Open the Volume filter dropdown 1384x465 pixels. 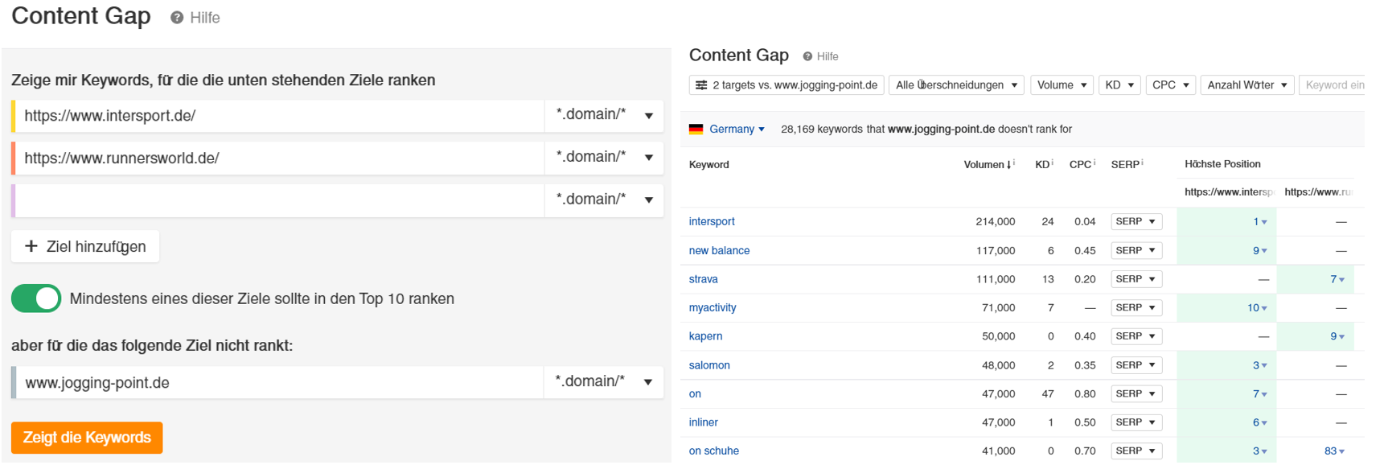pyautogui.click(x=1062, y=84)
